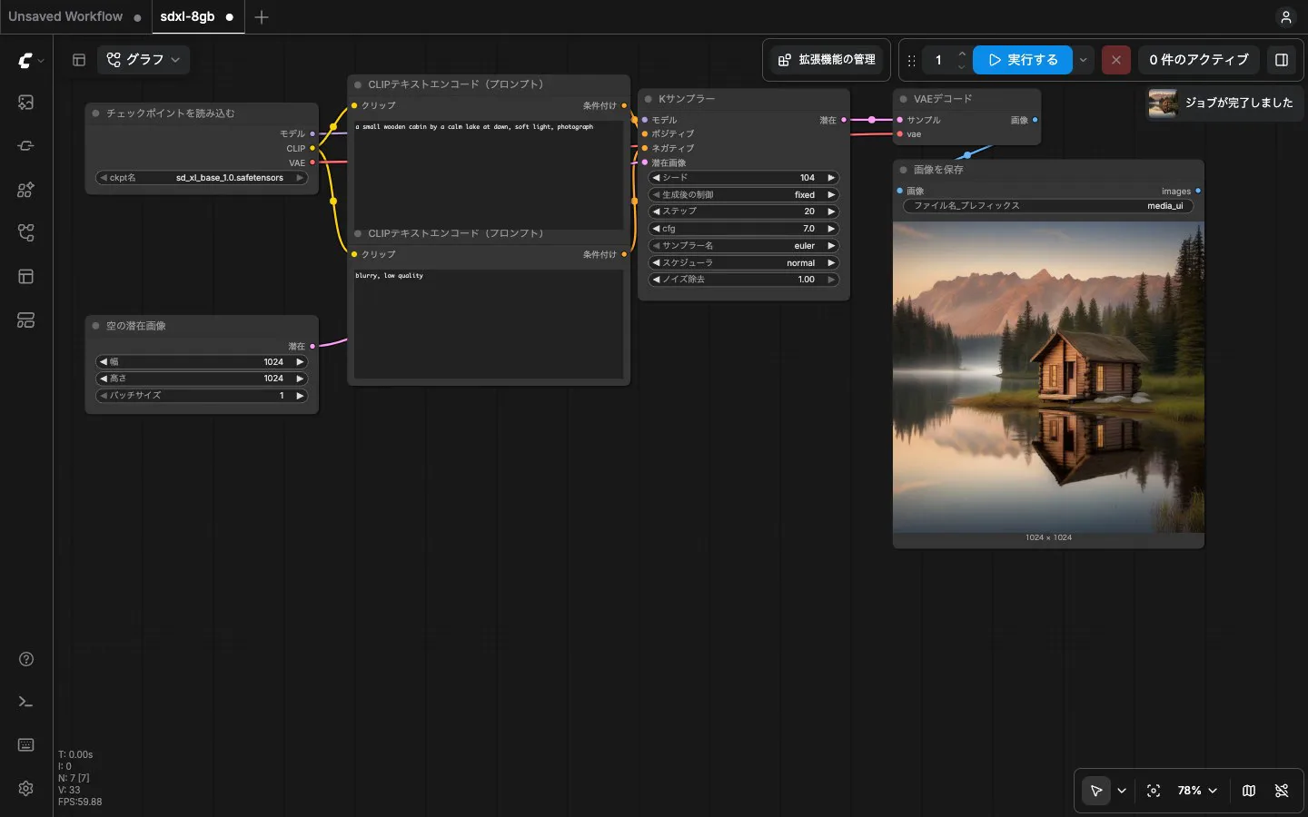Open 拡張機能の管理 extension manager
The width and height of the screenshot is (1308, 817).
tap(827, 60)
